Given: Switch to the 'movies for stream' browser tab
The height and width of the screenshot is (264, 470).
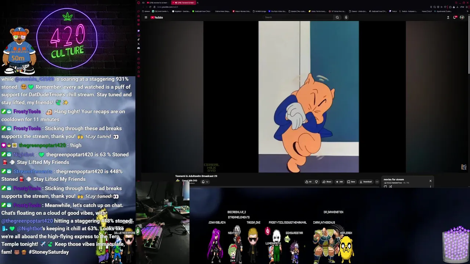Looking at the screenshot, I should [158, 3].
